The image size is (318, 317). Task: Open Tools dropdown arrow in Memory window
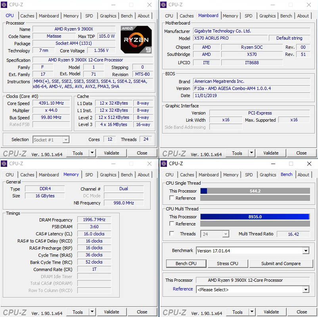coord(92,312)
